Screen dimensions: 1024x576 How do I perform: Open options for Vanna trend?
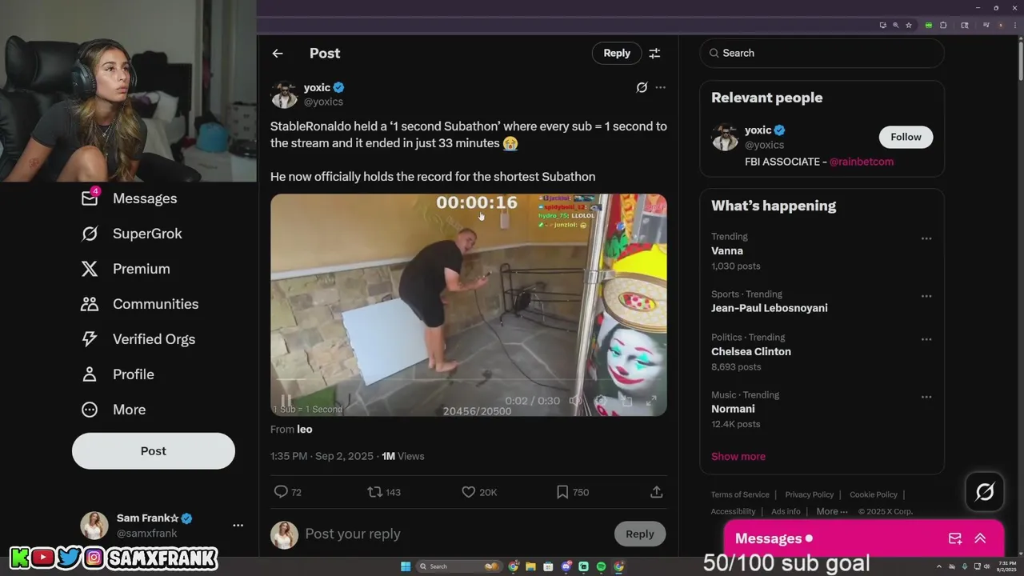click(926, 238)
